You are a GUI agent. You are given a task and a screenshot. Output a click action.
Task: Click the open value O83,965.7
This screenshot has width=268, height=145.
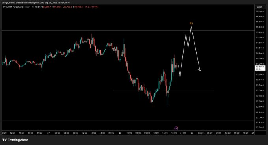point(46,7)
